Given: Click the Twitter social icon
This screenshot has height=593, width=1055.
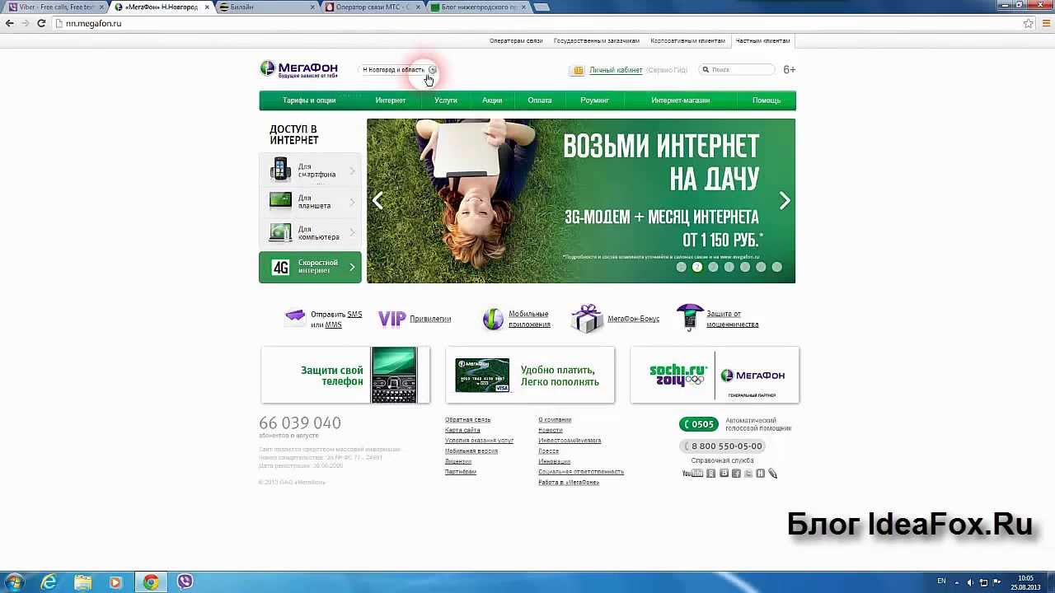Looking at the screenshot, I should coord(748,473).
